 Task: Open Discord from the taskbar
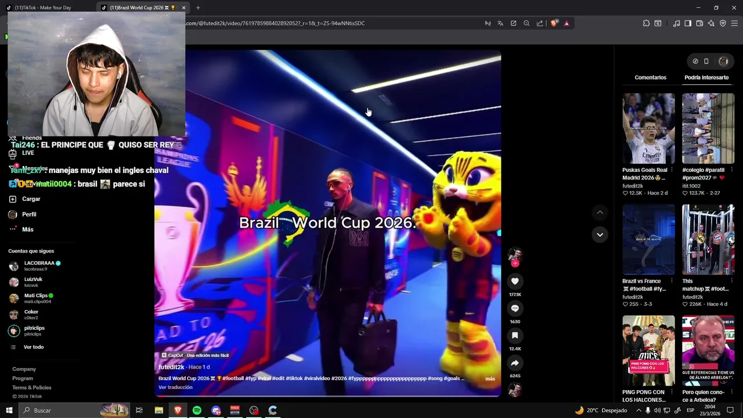point(216,410)
